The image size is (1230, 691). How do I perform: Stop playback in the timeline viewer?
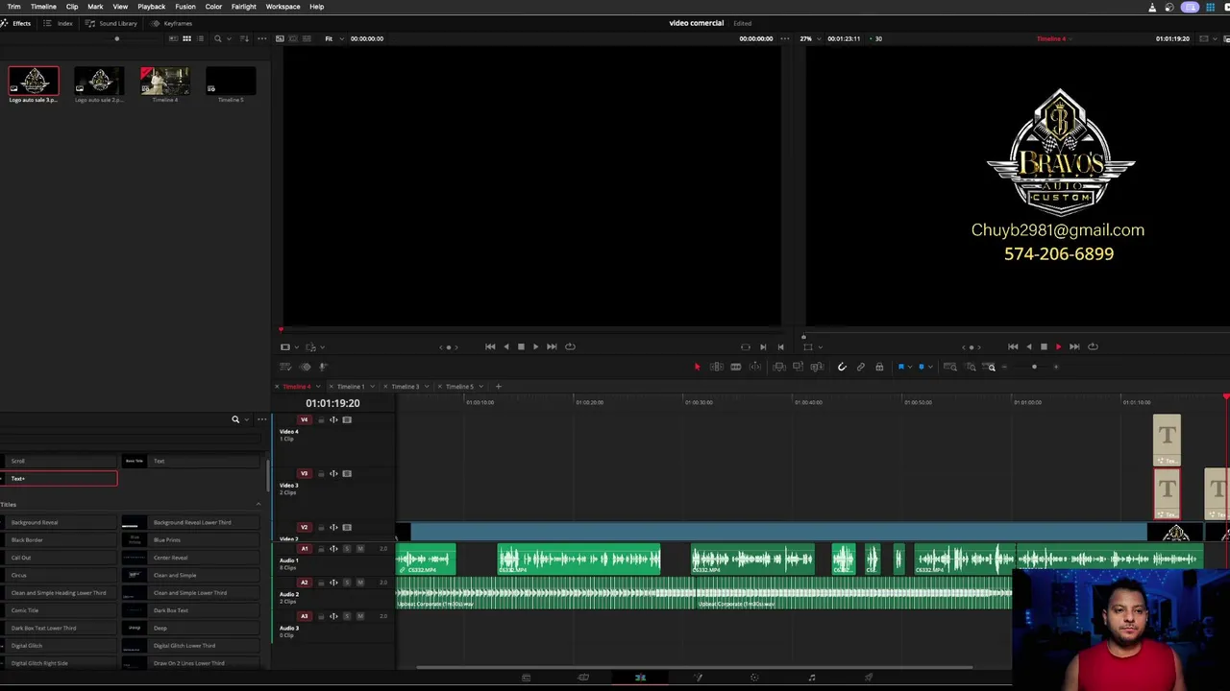(1044, 346)
